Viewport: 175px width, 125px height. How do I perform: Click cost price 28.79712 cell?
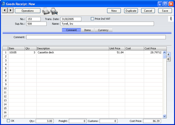tap(153, 52)
